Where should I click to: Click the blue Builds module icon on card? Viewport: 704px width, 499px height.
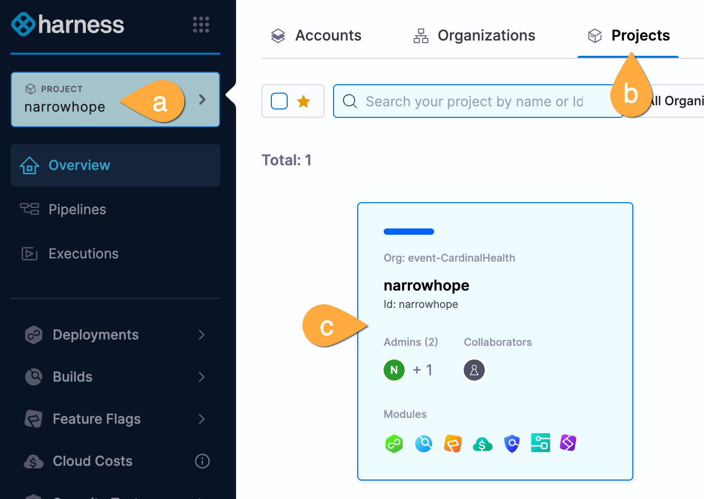tap(424, 444)
